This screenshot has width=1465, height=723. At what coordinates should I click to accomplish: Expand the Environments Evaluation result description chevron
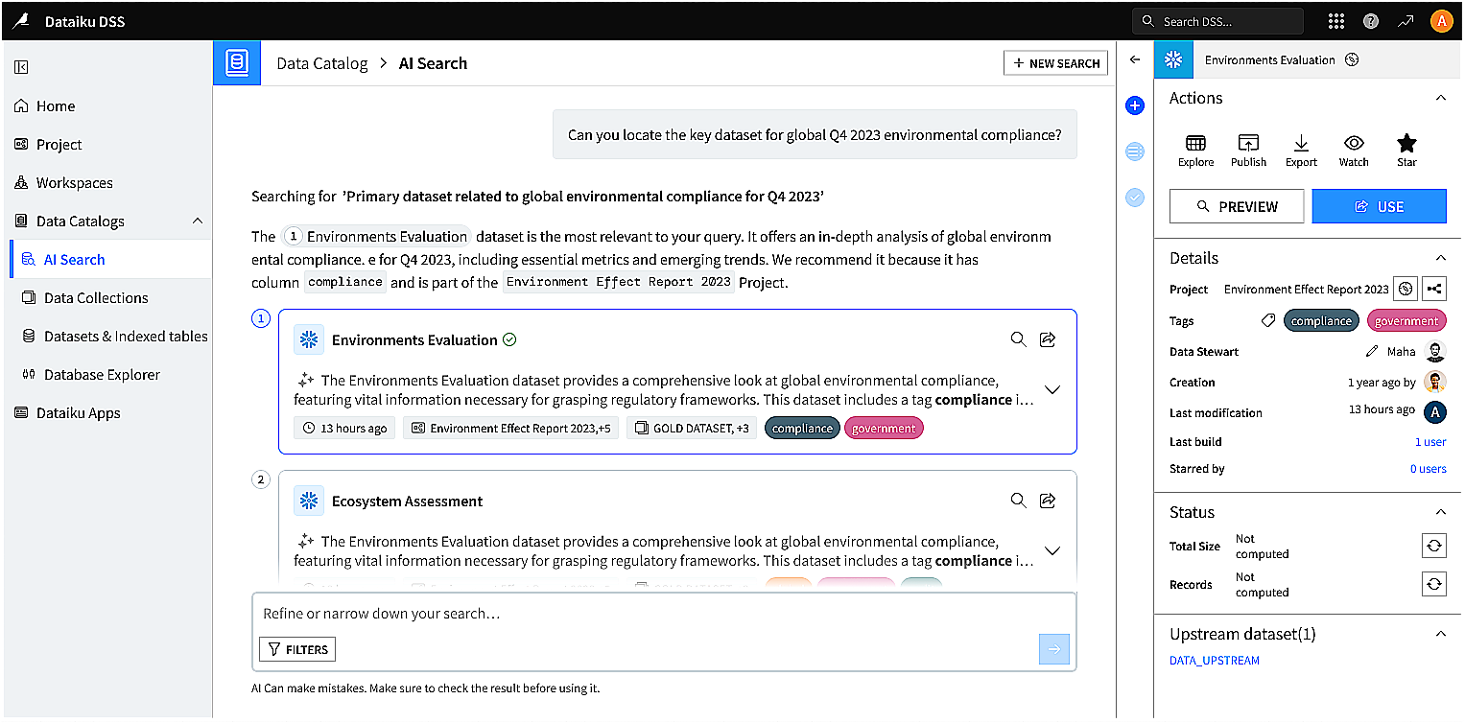coord(1052,389)
